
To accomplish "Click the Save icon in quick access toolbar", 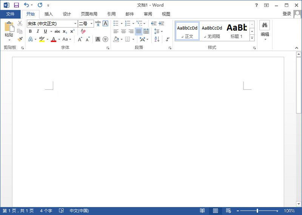I will 16,5.
